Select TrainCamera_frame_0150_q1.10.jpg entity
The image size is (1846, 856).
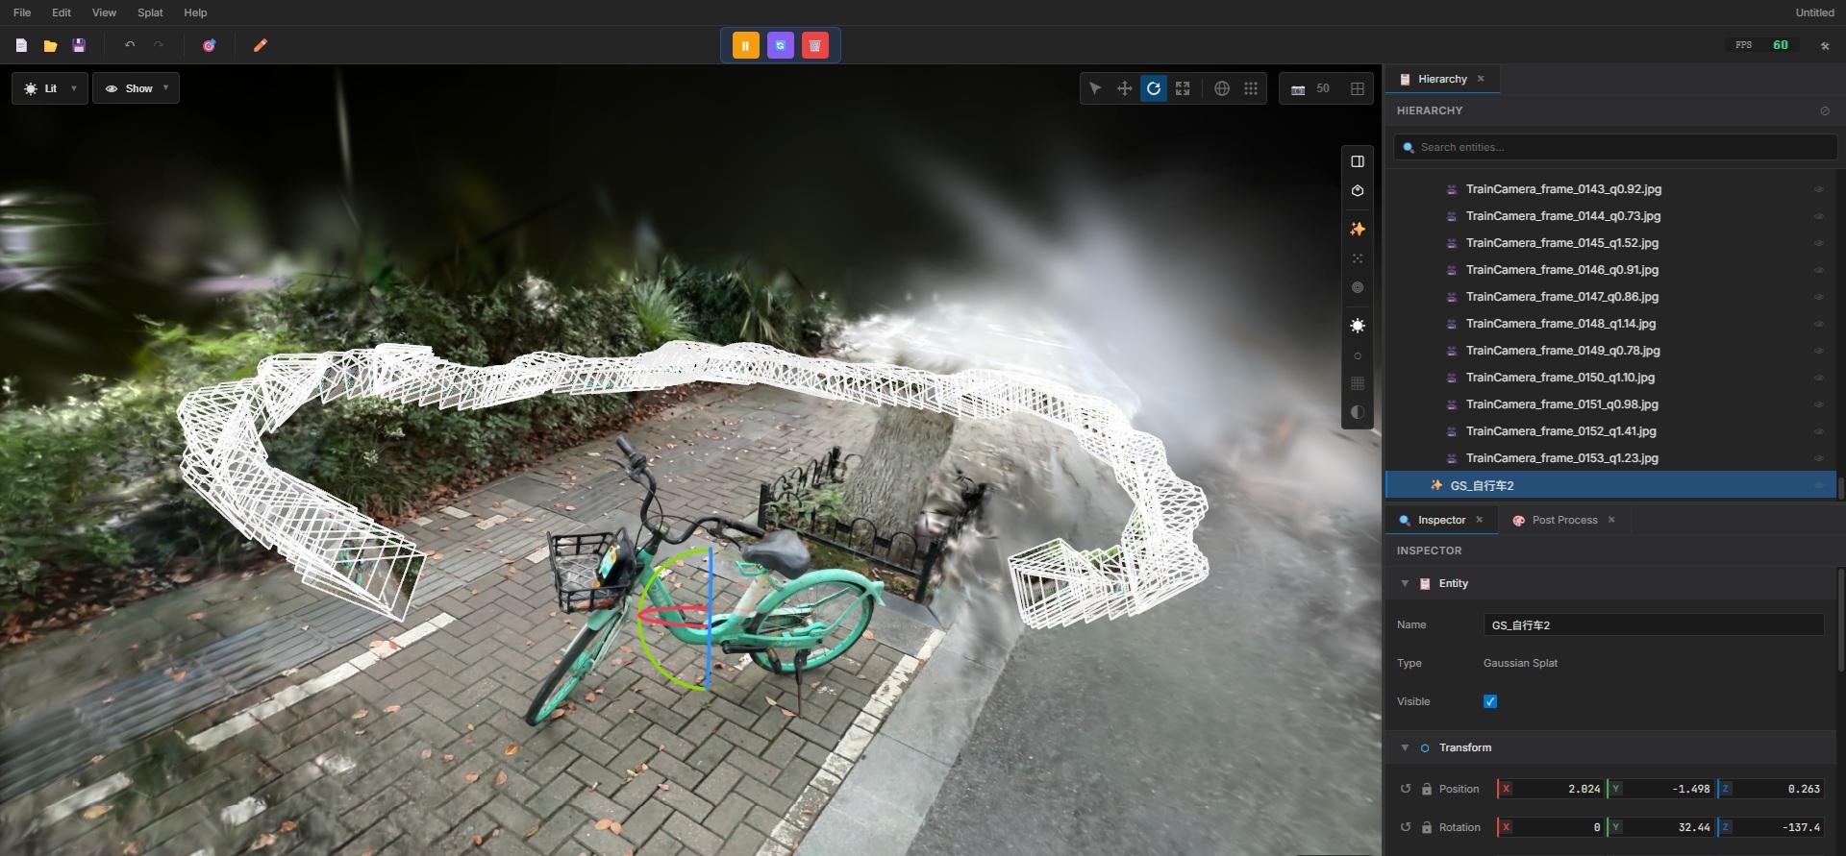tap(1610, 378)
